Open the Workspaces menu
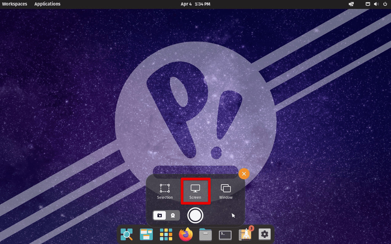The image size is (391, 244). coord(14,4)
